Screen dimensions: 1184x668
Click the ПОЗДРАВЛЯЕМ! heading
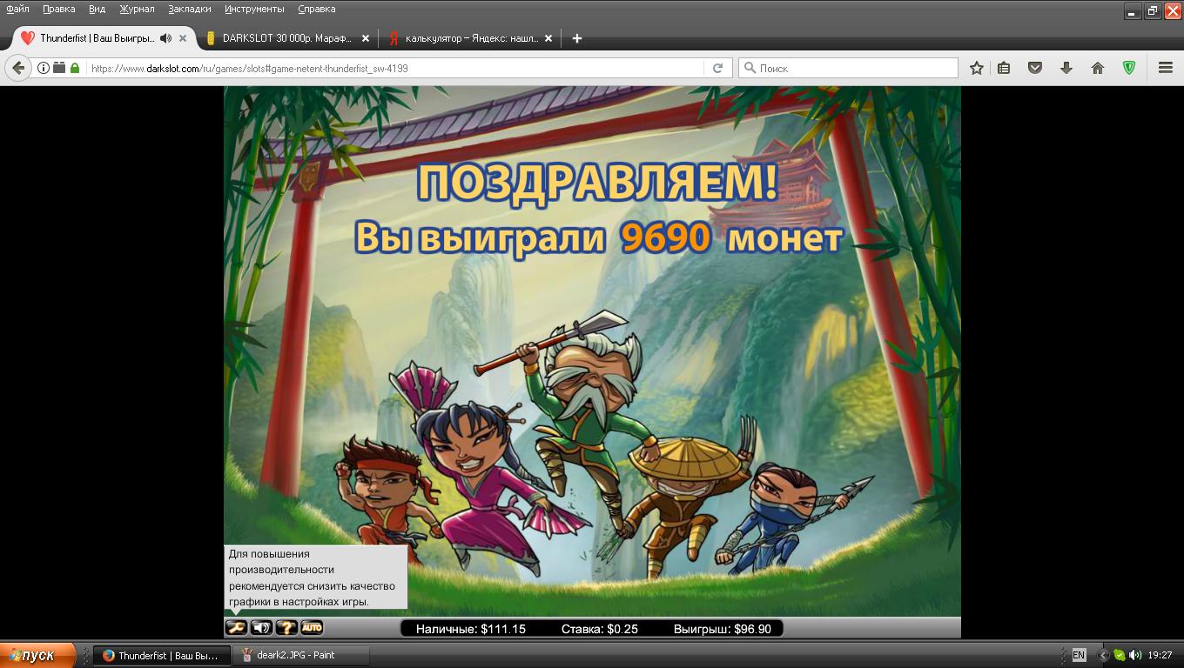coord(597,183)
